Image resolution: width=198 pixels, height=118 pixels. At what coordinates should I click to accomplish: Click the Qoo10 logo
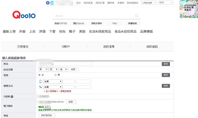(x=24, y=15)
